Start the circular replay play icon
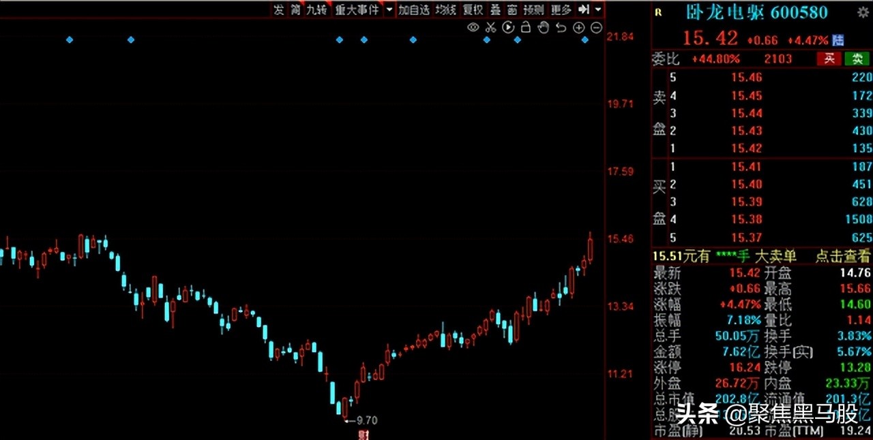The height and width of the screenshot is (440, 873). (x=508, y=27)
